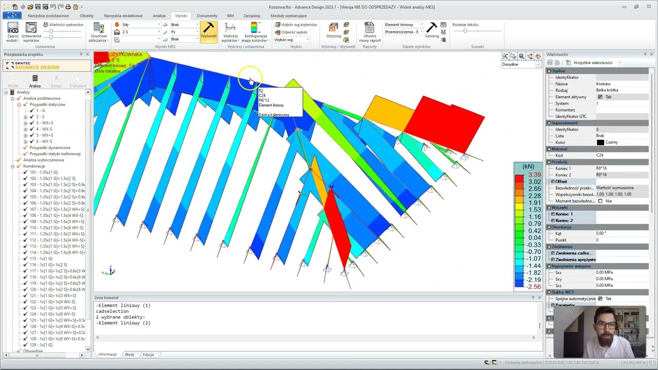Viewport: 658px width, 370px height.
Task: Open Ustawienia wyników settings
Action: [31, 32]
